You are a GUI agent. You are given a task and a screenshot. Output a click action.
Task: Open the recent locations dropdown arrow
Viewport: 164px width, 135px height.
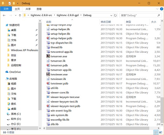tap(16, 15)
